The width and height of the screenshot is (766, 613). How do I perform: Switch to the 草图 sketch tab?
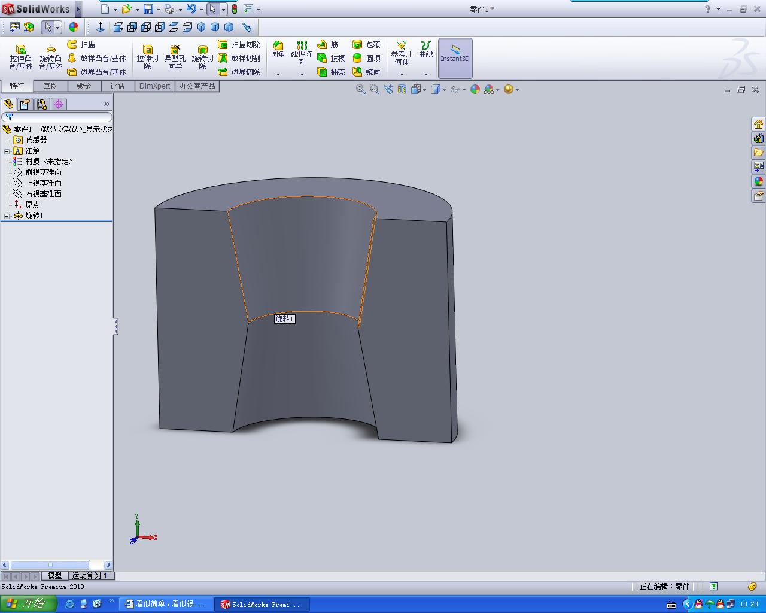[x=50, y=86]
